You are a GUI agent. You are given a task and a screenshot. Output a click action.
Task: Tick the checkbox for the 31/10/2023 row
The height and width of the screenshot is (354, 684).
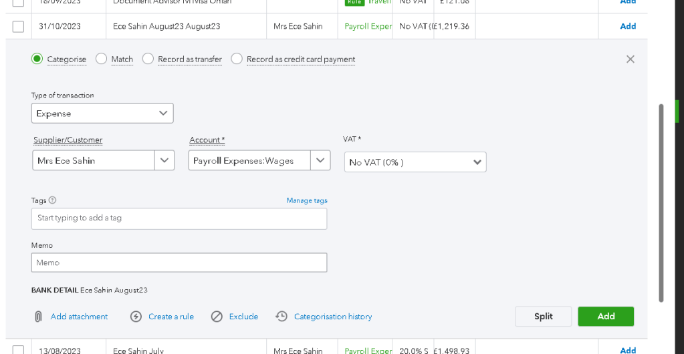18,27
